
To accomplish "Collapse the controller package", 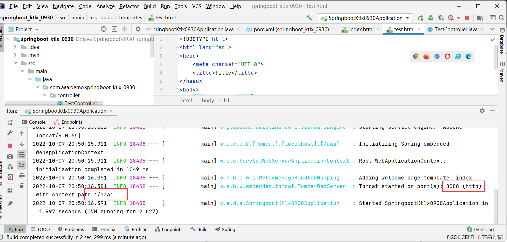I will pyautogui.click(x=44, y=95).
